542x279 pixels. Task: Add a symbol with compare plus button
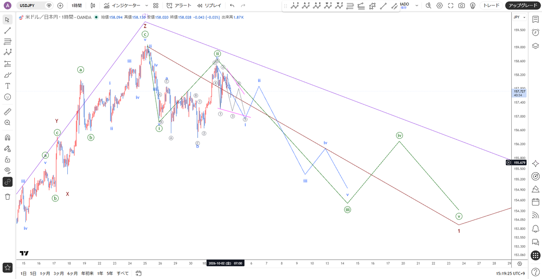coord(60,5)
